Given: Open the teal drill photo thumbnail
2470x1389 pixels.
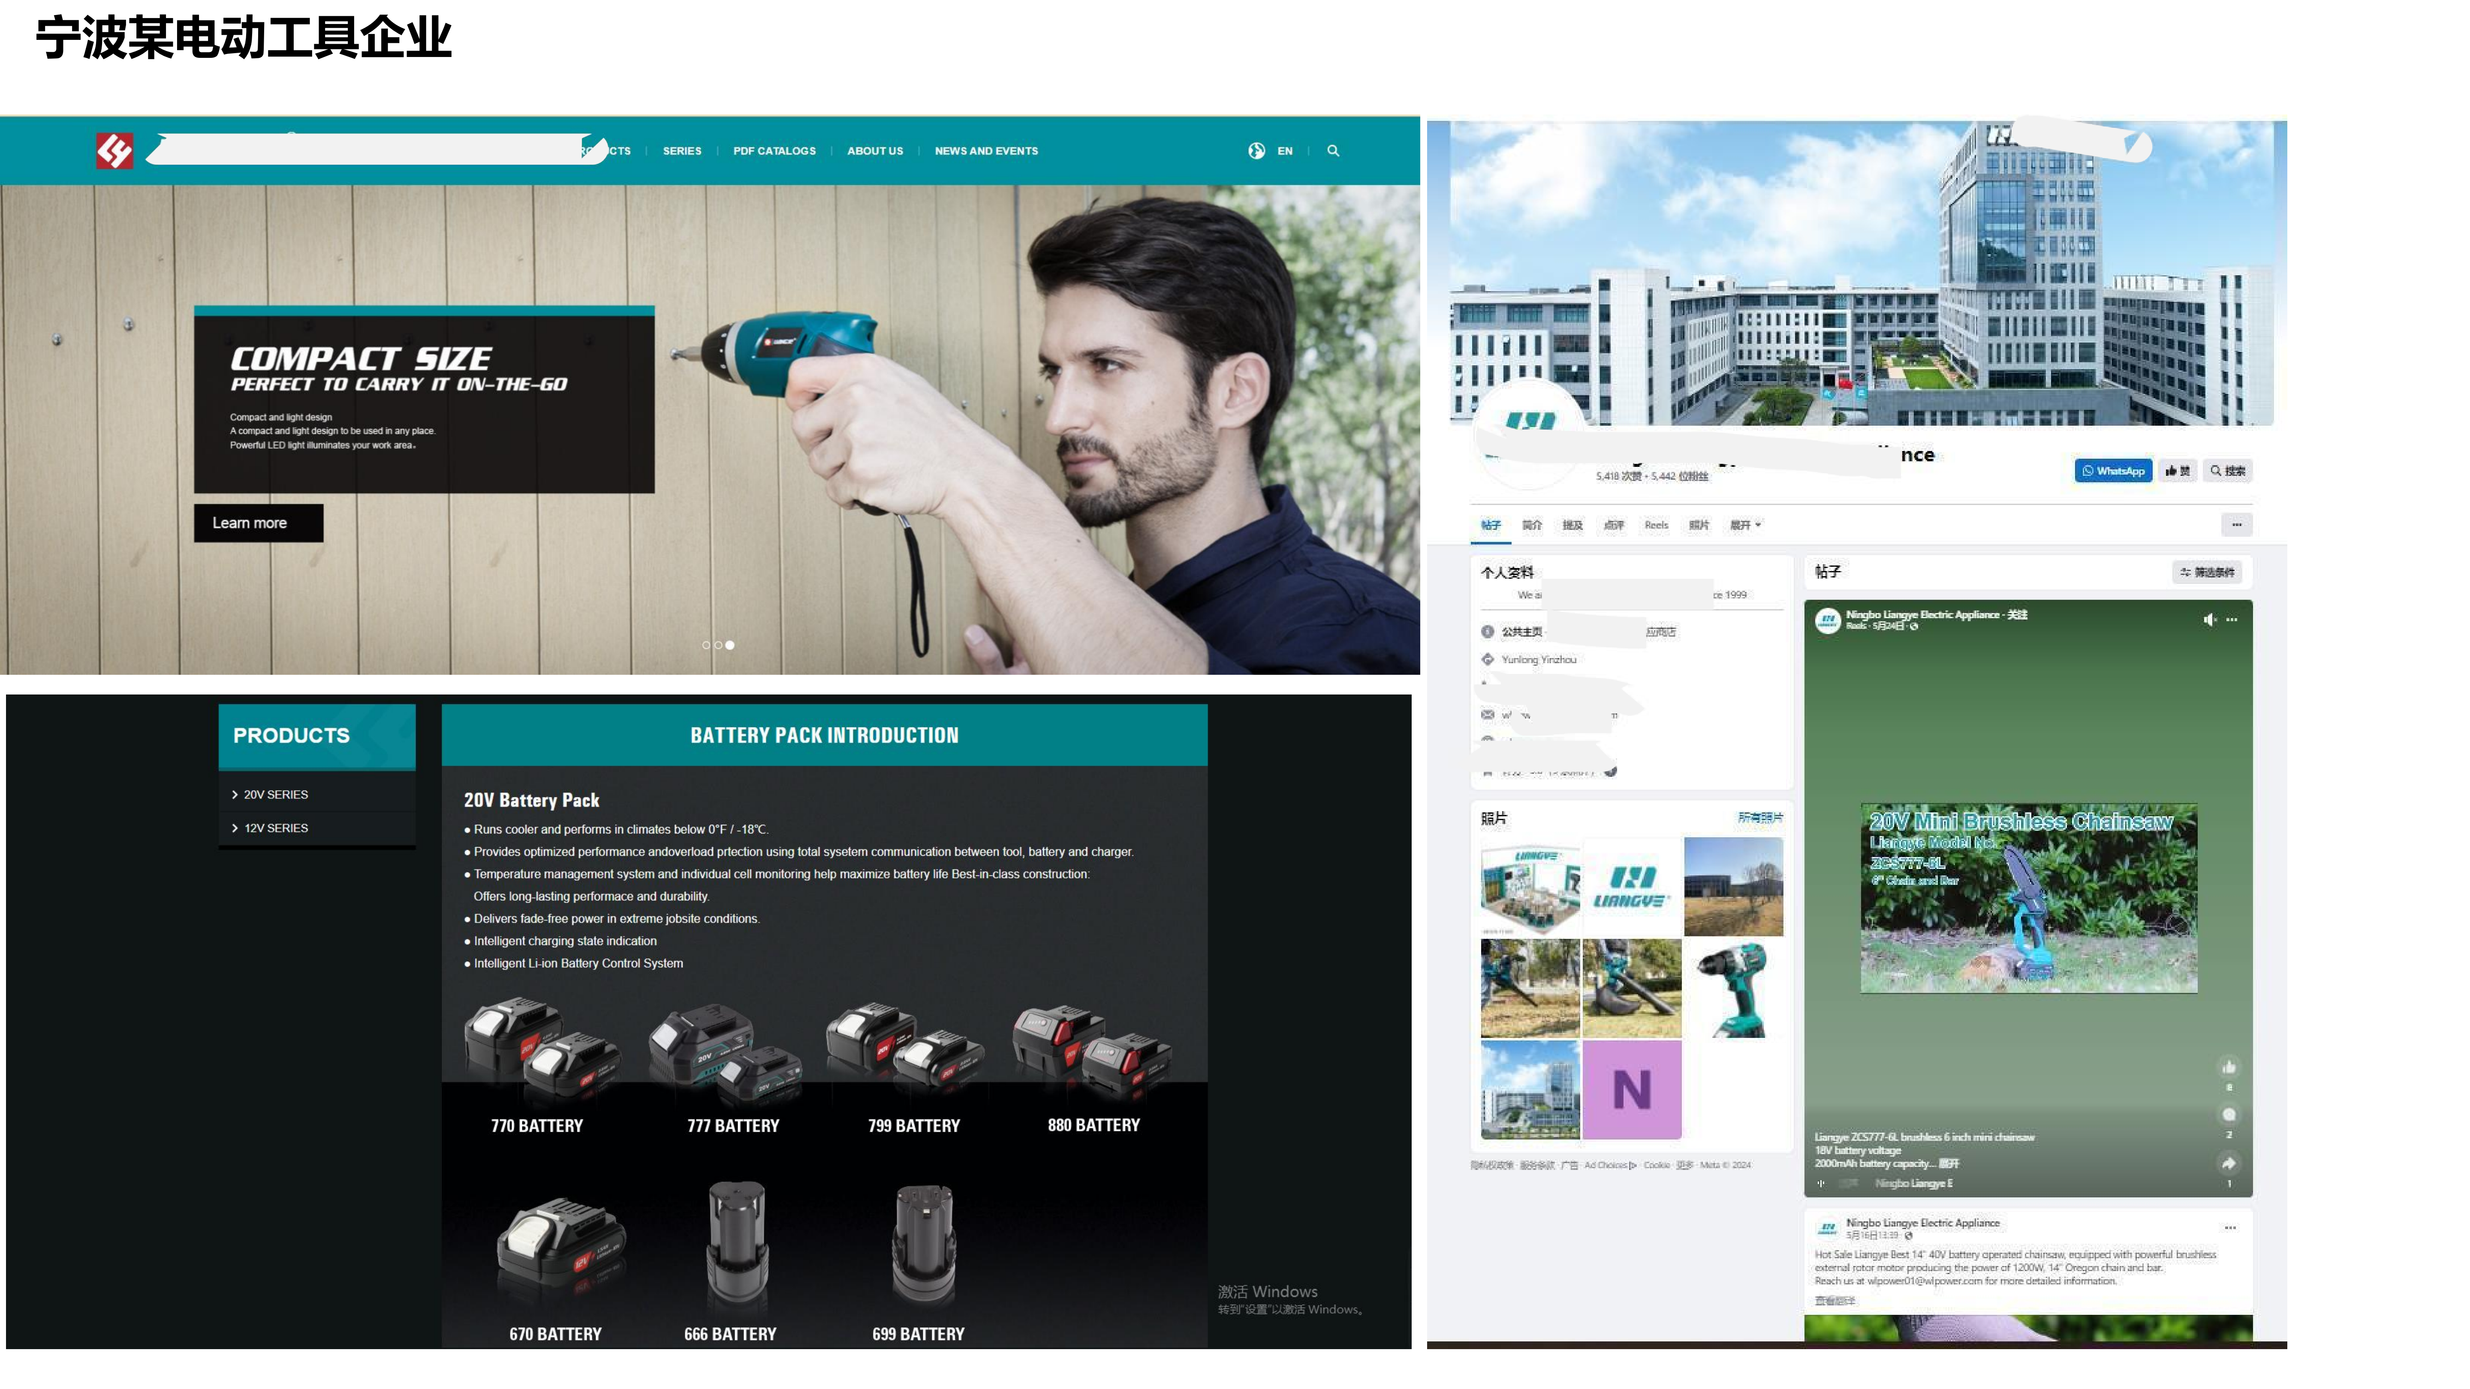Looking at the screenshot, I should [x=1734, y=988].
